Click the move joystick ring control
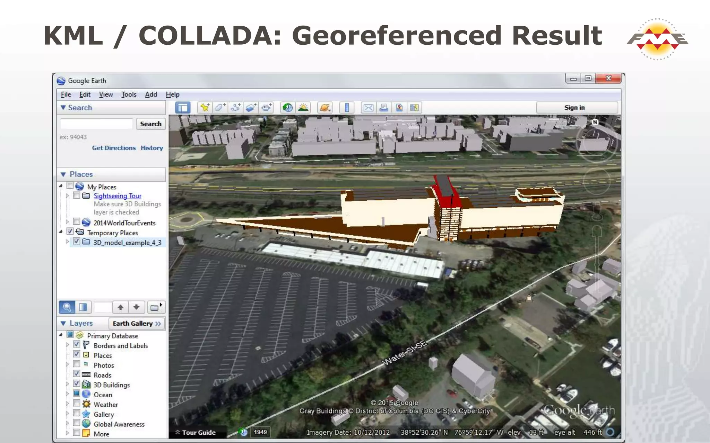The height and width of the screenshot is (443, 710). [x=597, y=181]
